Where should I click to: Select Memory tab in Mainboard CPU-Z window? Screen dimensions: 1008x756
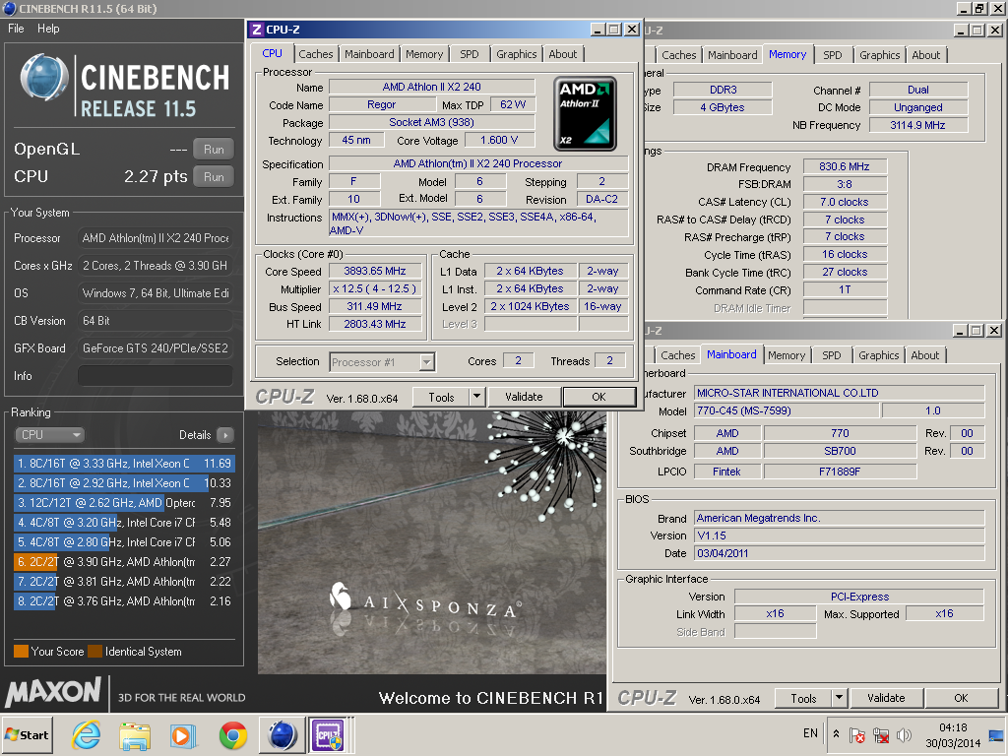coord(787,354)
